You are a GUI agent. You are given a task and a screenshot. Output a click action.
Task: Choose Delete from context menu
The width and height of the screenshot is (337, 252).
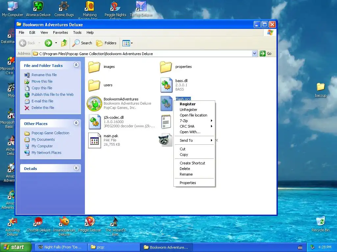tap(194, 169)
